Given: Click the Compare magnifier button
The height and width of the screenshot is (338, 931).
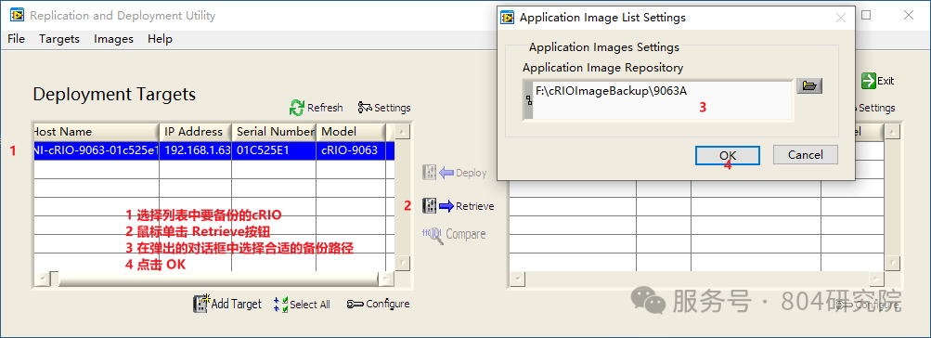Looking at the screenshot, I should click(x=454, y=235).
